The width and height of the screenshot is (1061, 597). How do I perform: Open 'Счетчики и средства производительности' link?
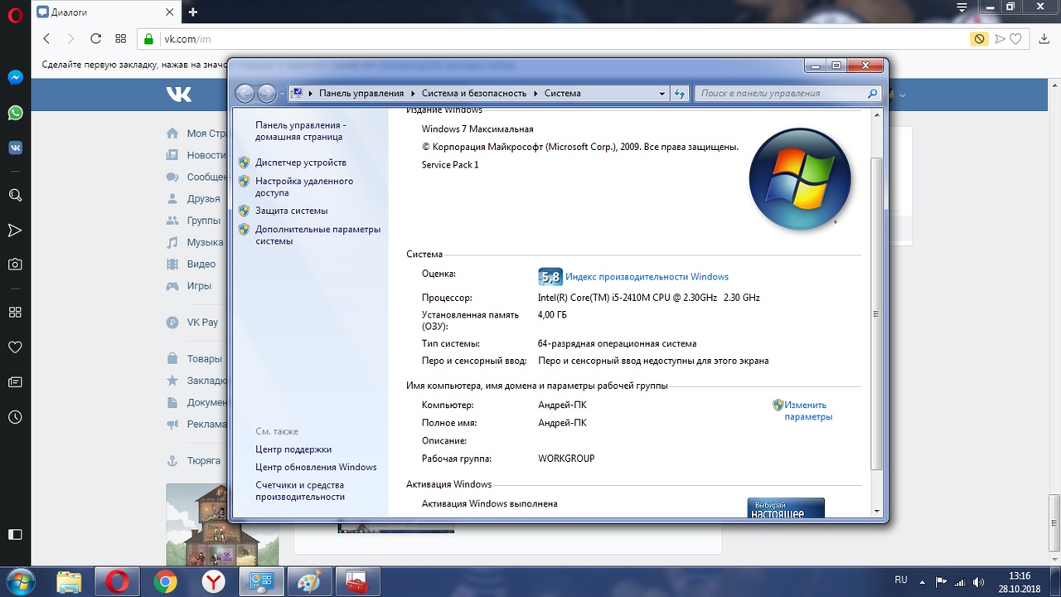300,491
